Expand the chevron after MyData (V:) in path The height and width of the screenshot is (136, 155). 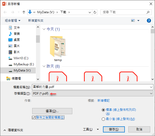coord(57,12)
